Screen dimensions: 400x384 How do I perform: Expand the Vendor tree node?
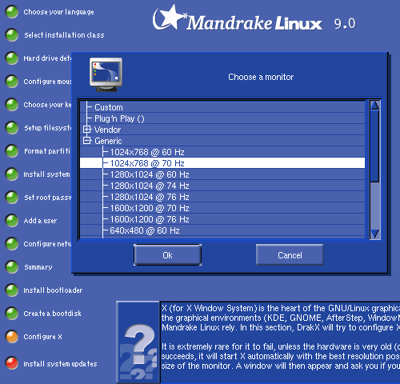[x=87, y=130]
